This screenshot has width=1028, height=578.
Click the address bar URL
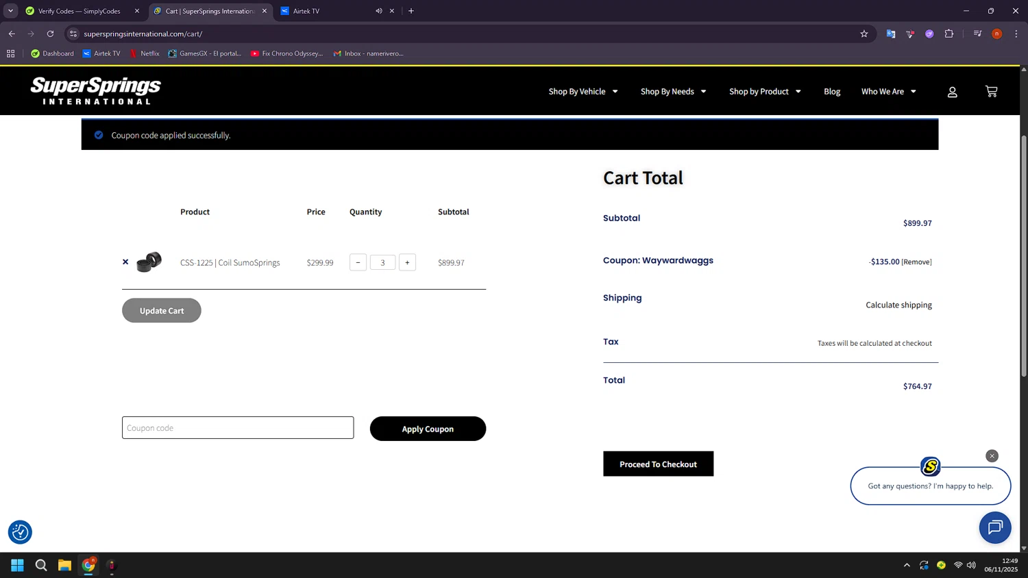[x=143, y=34]
